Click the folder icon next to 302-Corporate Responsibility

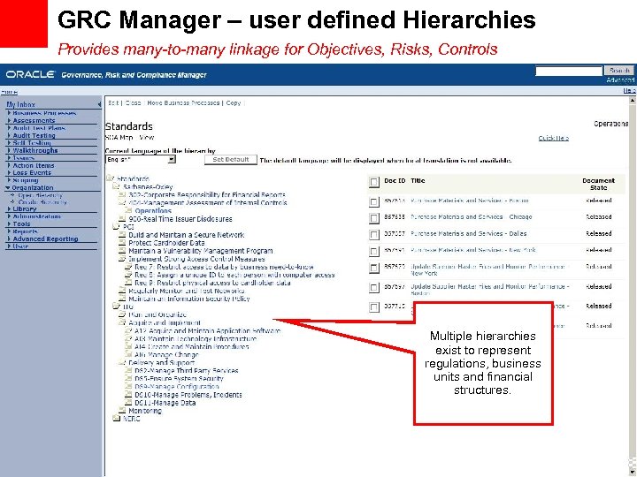[122, 194]
